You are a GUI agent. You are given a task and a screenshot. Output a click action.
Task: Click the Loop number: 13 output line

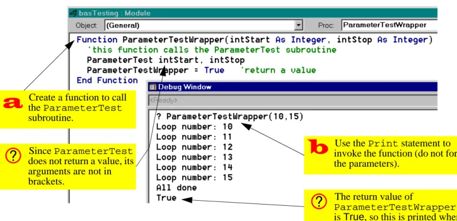pos(195,157)
